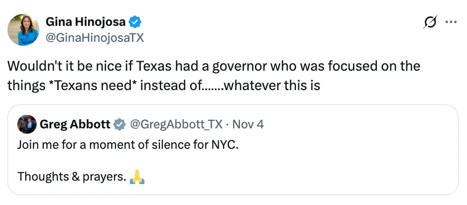Click Gina Hinojosa's profile picture
This screenshot has width=467, height=205.
pyautogui.click(x=23, y=30)
